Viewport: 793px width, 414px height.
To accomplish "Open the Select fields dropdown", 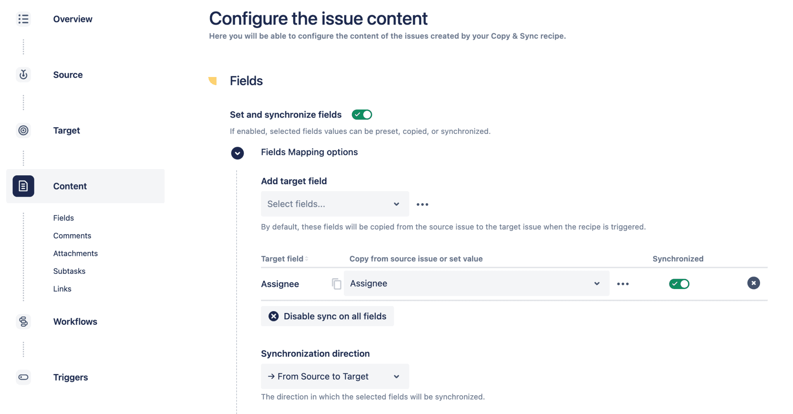I will coord(335,204).
